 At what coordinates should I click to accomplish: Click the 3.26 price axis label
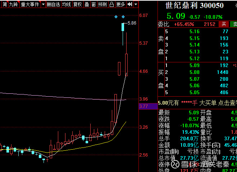(143, 127)
